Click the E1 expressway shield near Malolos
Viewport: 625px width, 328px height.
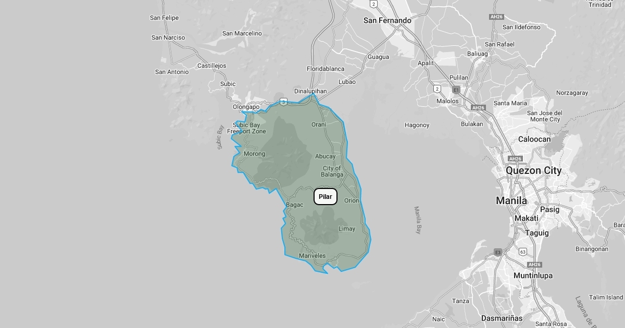click(x=456, y=90)
